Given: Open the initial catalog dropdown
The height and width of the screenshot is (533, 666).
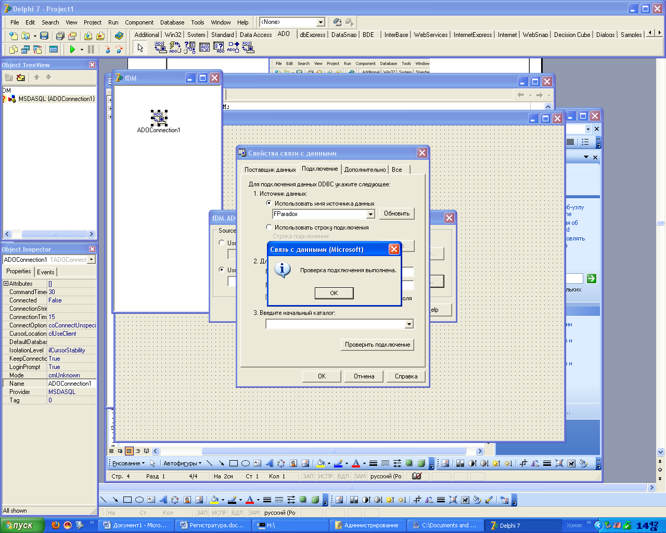Looking at the screenshot, I should pos(409,324).
